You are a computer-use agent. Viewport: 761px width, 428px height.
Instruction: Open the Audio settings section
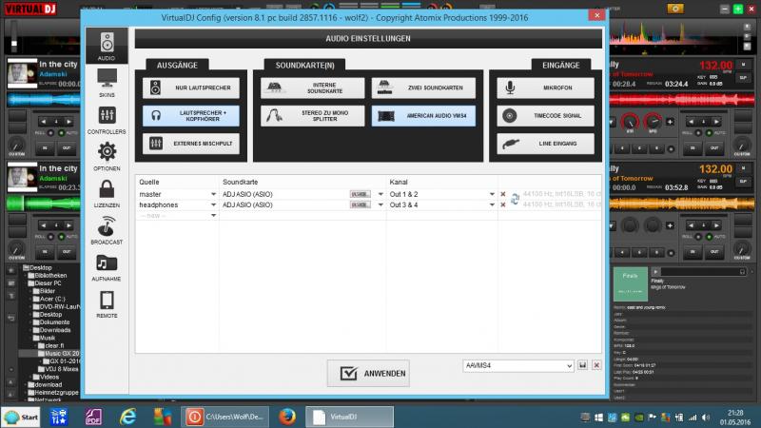click(x=107, y=46)
